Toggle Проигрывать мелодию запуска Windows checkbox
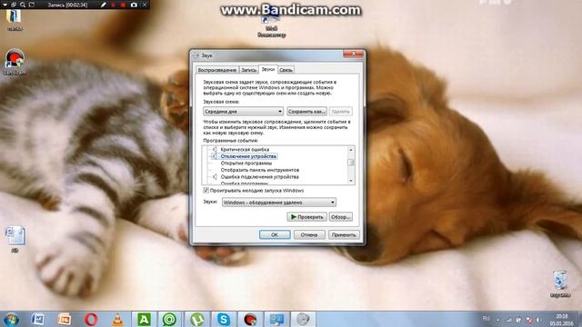 pyautogui.click(x=206, y=190)
